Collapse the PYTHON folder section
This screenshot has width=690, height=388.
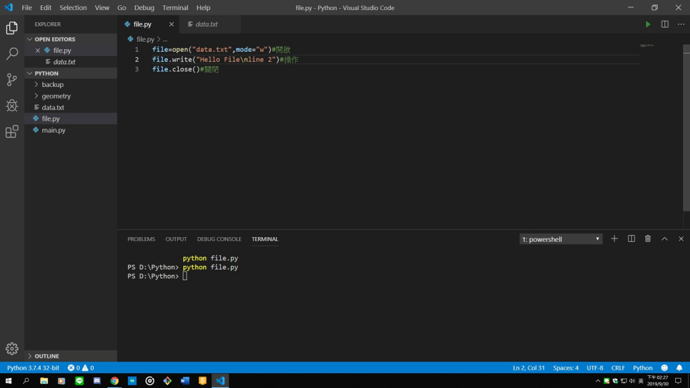(71, 73)
